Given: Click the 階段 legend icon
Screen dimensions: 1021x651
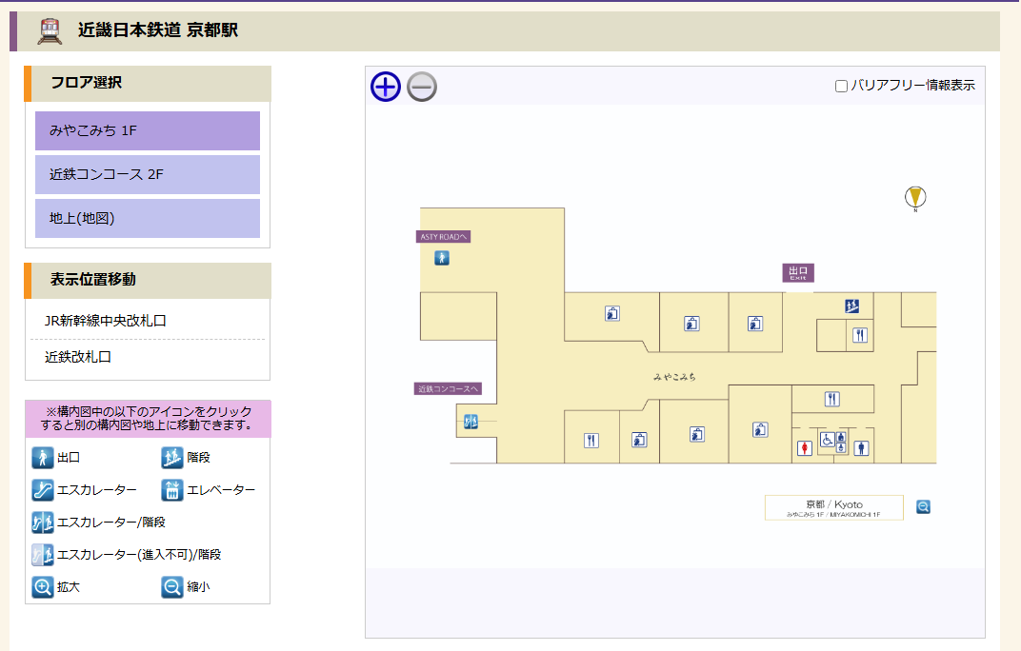Looking at the screenshot, I should click(171, 458).
